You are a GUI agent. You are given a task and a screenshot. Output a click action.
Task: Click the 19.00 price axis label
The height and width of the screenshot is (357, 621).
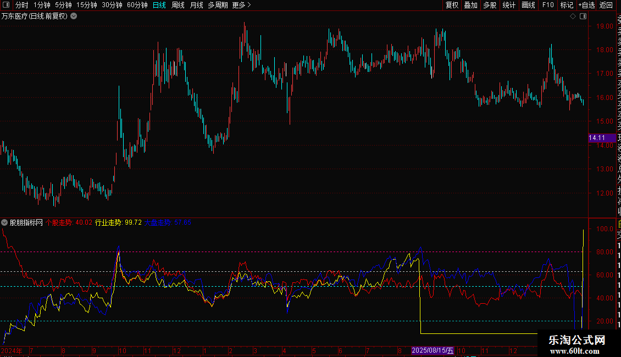click(x=605, y=26)
